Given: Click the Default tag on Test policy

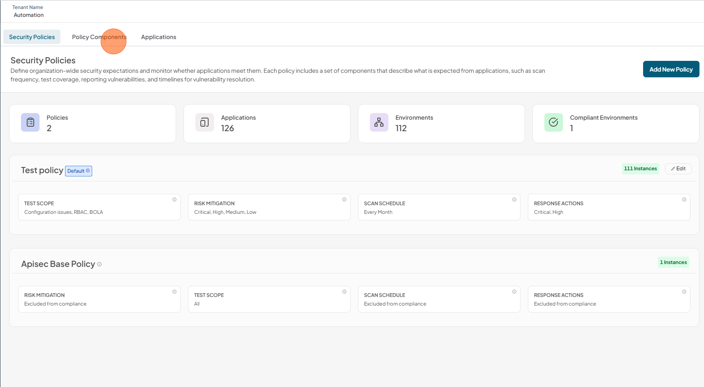Looking at the screenshot, I should [x=79, y=171].
